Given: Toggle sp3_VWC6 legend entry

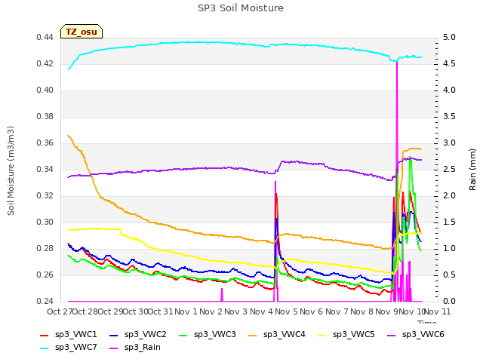Looking at the screenshot, I should pyautogui.click(x=416, y=334).
